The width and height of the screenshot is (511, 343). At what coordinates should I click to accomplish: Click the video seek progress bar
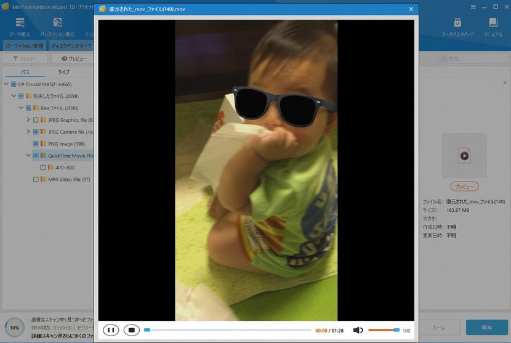coord(227,330)
